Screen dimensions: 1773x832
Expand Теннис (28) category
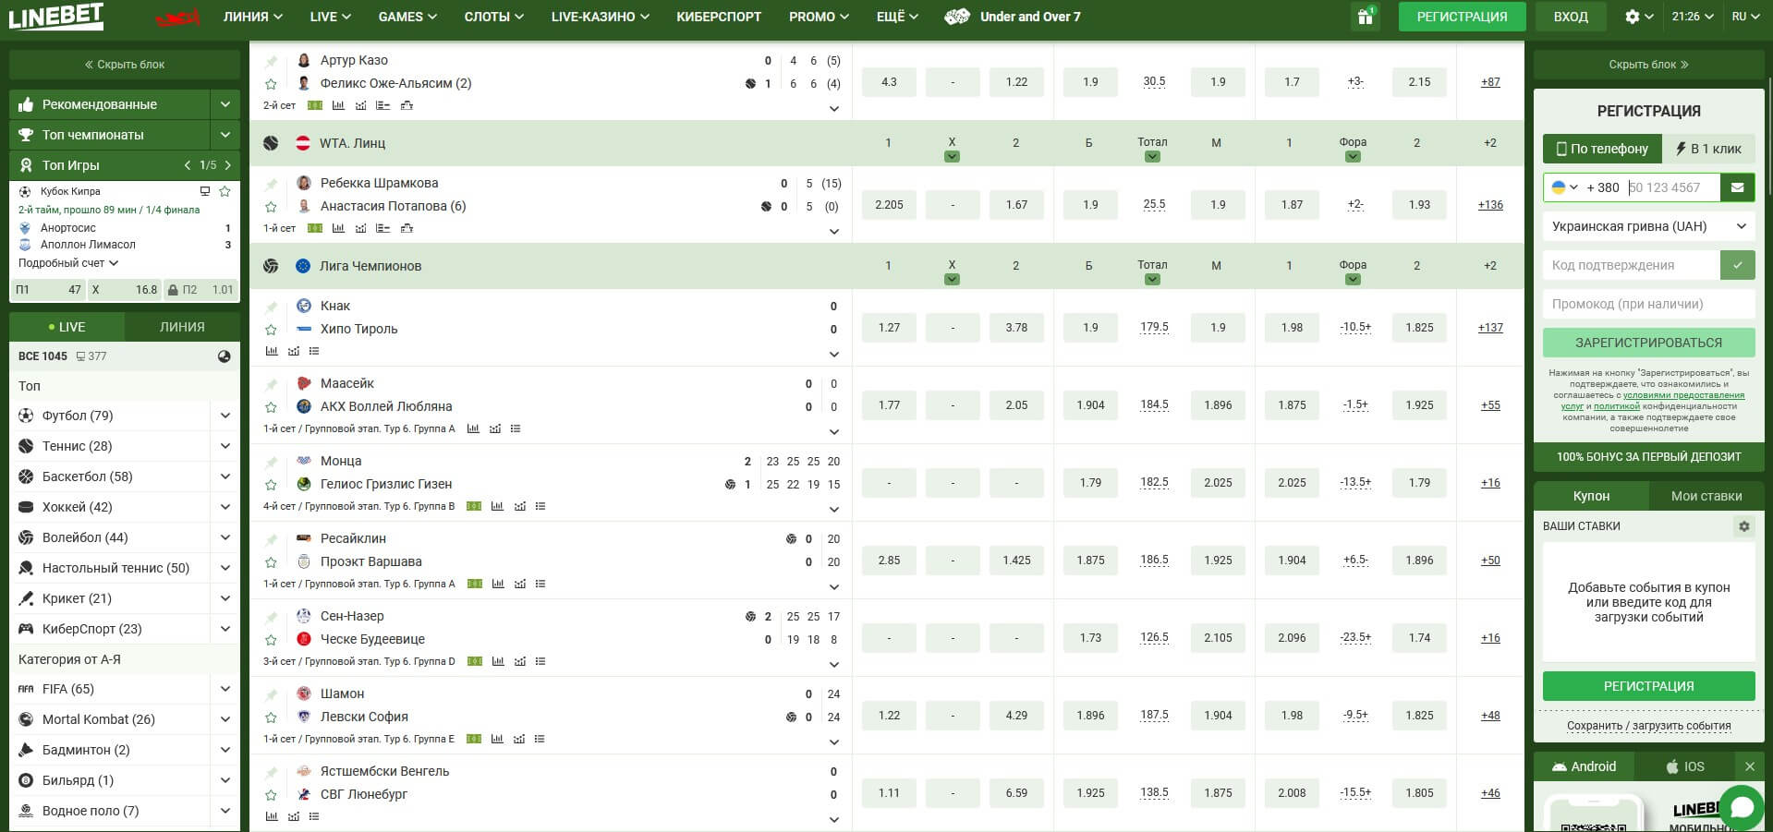point(225,446)
